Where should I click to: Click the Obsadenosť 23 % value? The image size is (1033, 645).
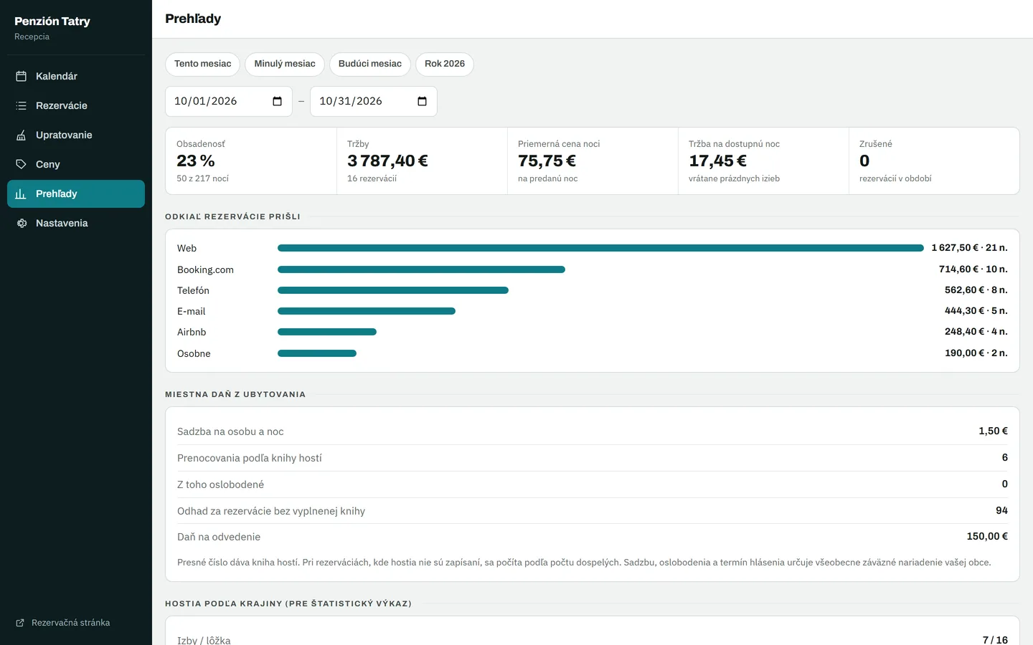(x=196, y=161)
